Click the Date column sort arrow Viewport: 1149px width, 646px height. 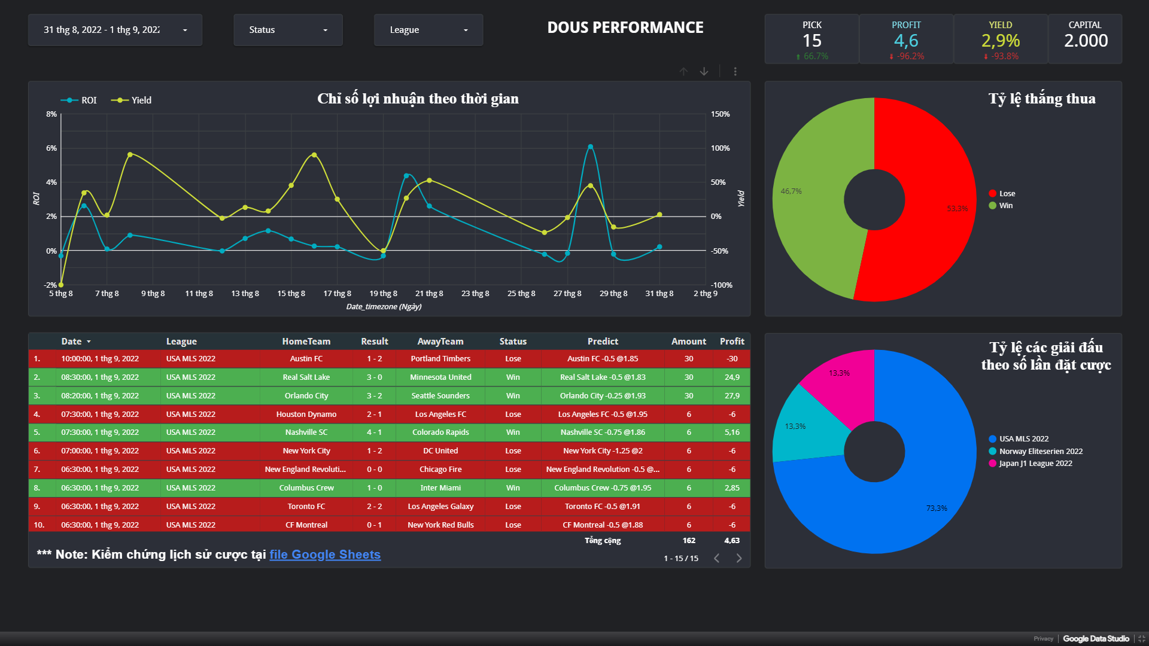click(89, 342)
